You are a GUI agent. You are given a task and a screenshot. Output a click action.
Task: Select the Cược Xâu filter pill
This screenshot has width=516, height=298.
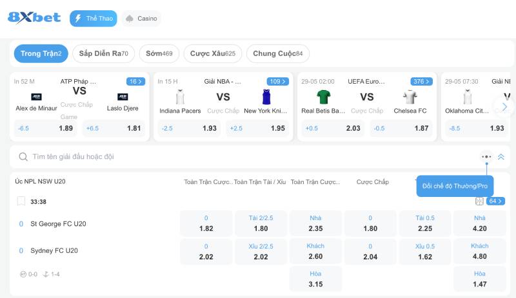212,53
